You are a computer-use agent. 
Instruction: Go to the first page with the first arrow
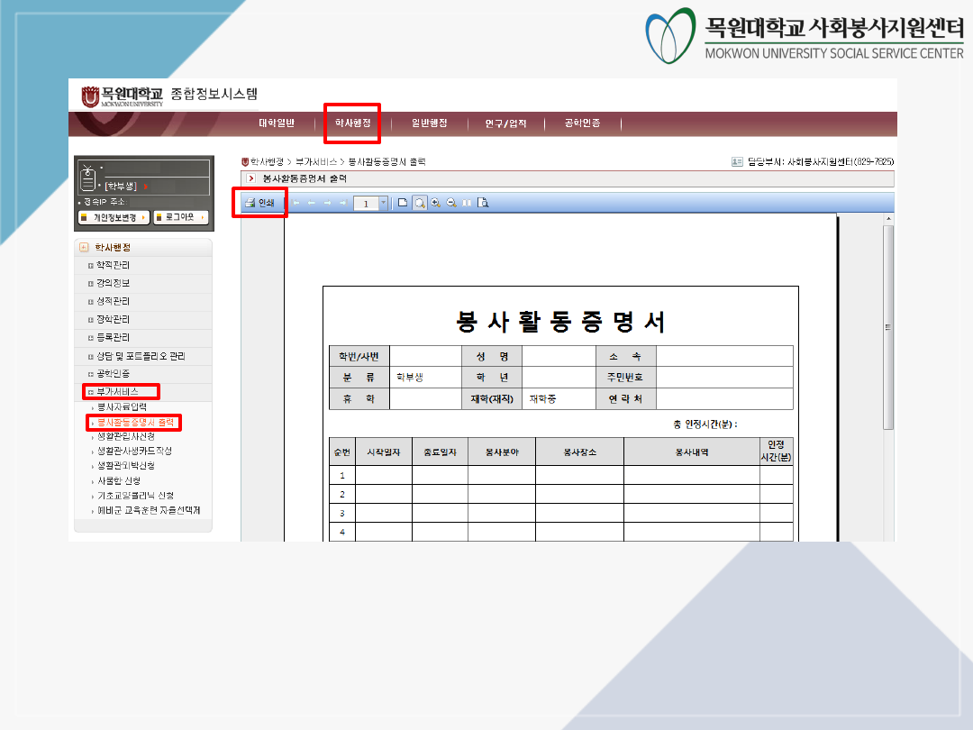point(296,204)
